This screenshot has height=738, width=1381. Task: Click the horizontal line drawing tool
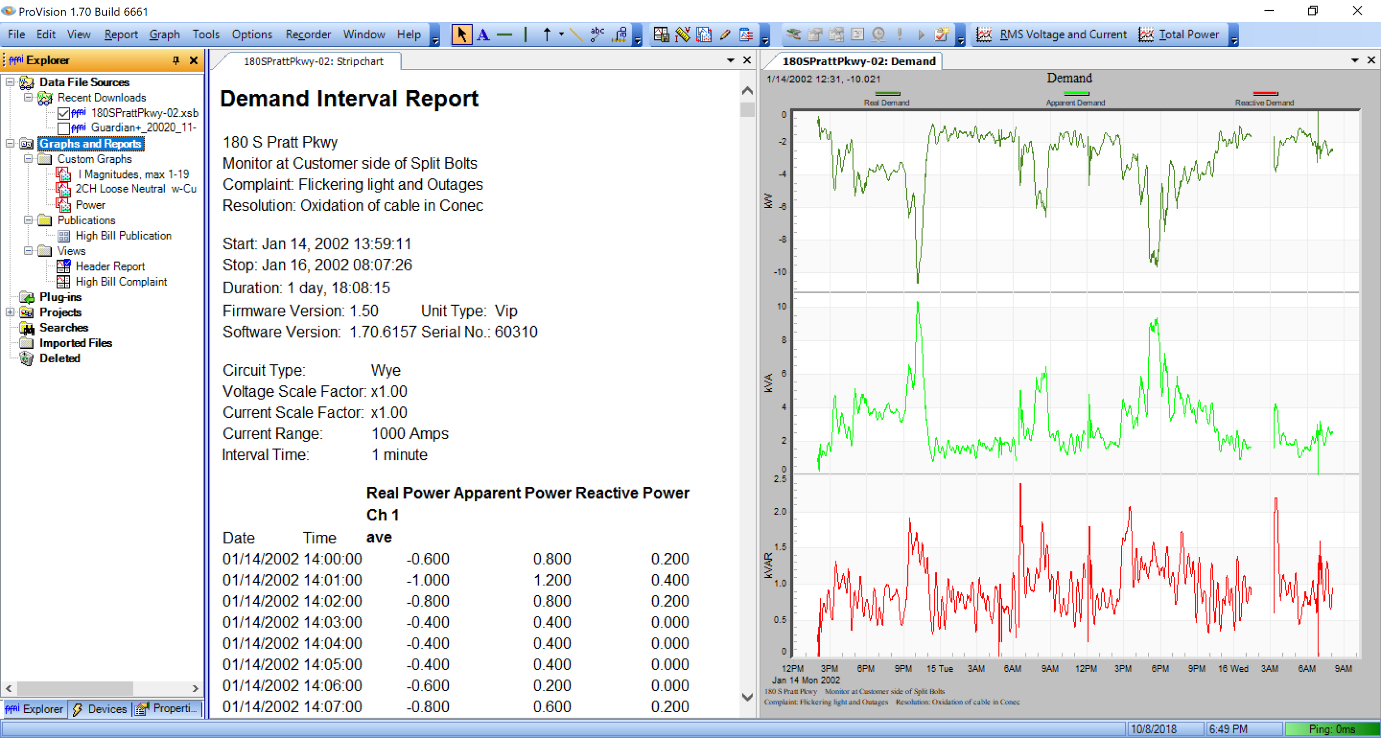tap(504, 34)
